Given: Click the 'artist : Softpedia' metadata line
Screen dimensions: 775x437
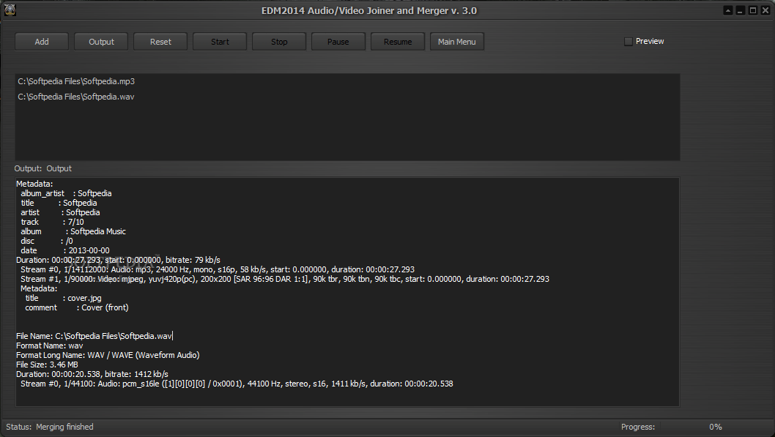Looking at the screenshot, I should (60, 212).
